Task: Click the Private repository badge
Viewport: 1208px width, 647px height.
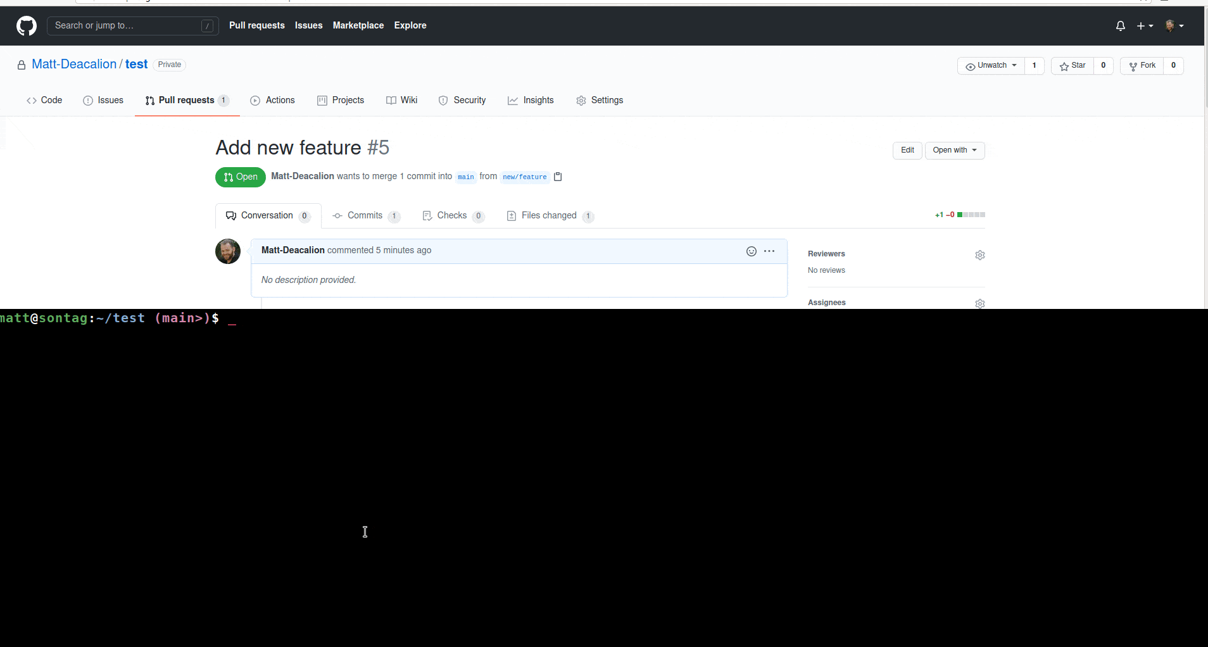Action: (x=170, y=65)
